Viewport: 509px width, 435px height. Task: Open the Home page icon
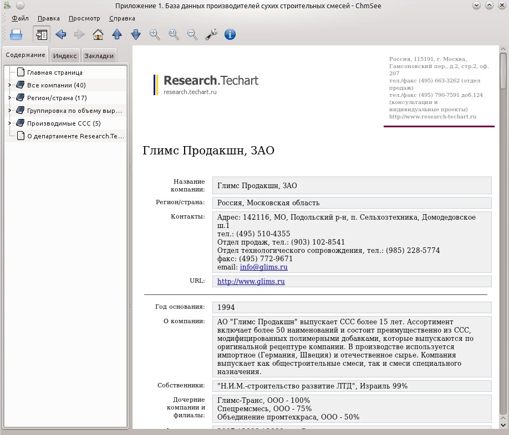tap(98, 34)
